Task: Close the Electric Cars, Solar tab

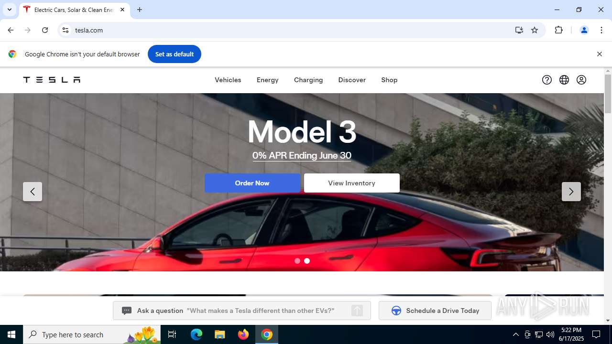Action: [x=122, y=10]
